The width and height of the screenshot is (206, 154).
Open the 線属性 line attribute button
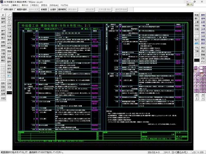coord(197,43)
